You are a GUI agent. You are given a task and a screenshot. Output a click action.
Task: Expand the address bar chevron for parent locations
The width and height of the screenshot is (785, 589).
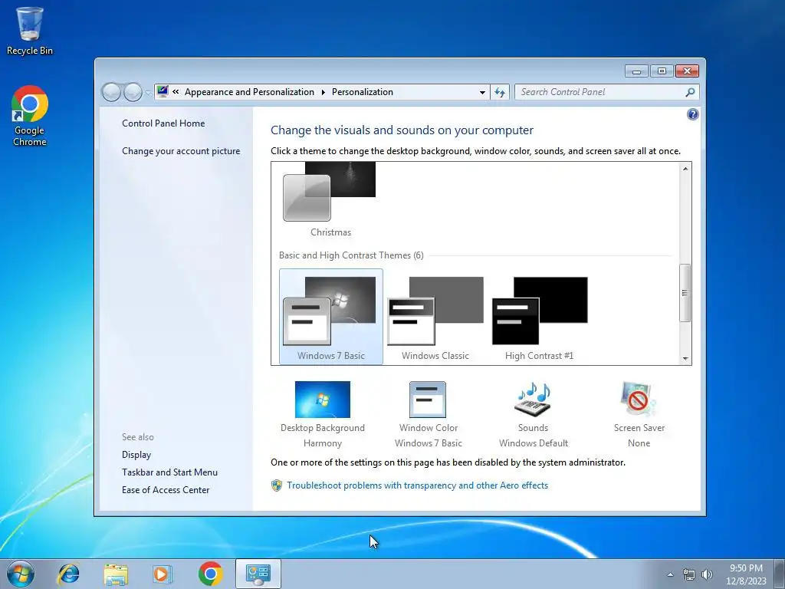click(176, 92)
